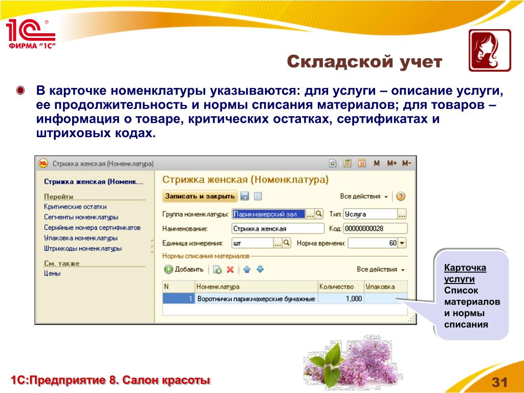Open Цены link under См. также
524x393 pixels.
(52, 273)
